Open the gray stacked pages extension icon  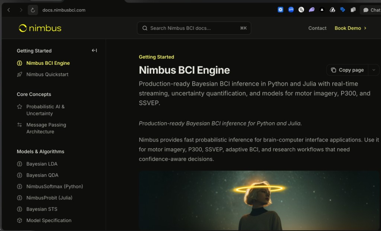pos(353,10)
